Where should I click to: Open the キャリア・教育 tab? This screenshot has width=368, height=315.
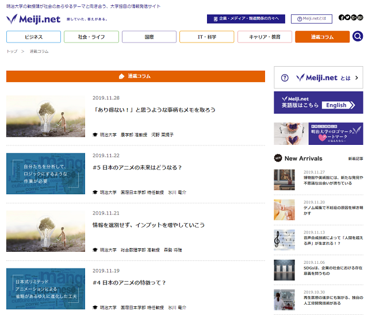click(264, 37)
